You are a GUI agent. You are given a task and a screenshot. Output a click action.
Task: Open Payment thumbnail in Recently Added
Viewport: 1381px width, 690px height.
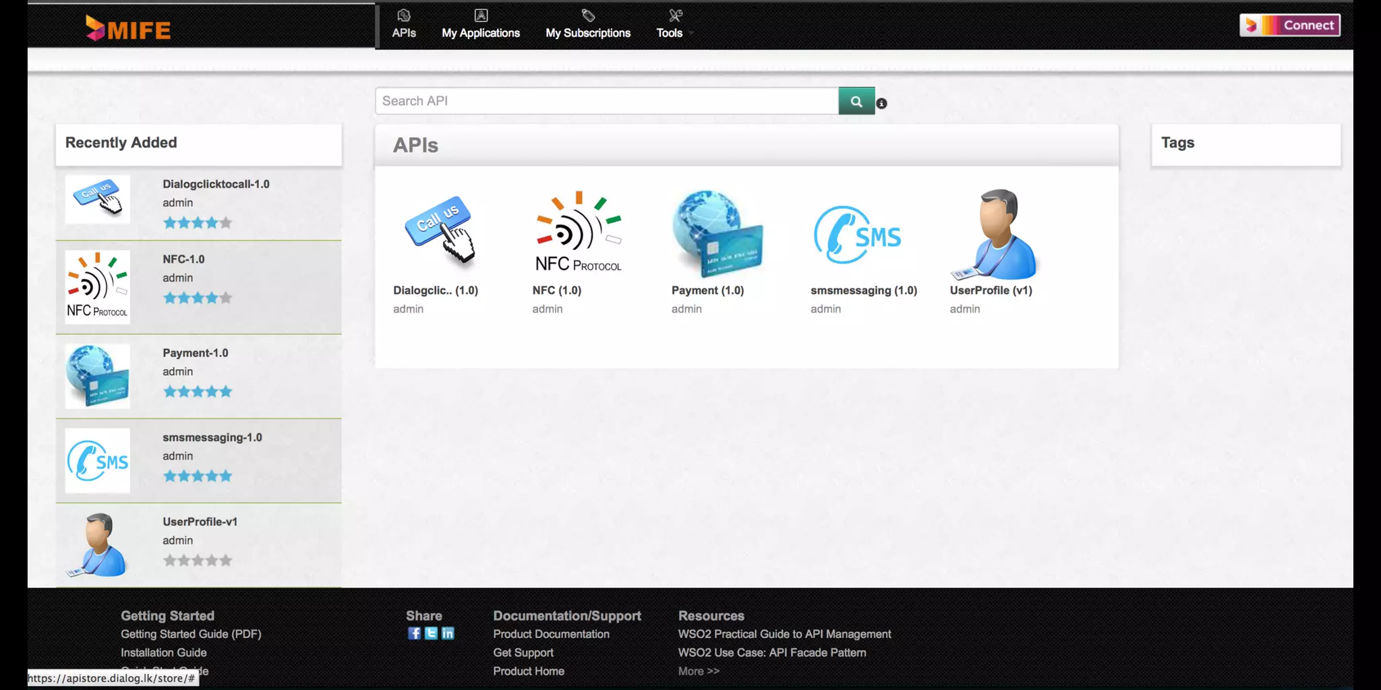pos(98,376)
